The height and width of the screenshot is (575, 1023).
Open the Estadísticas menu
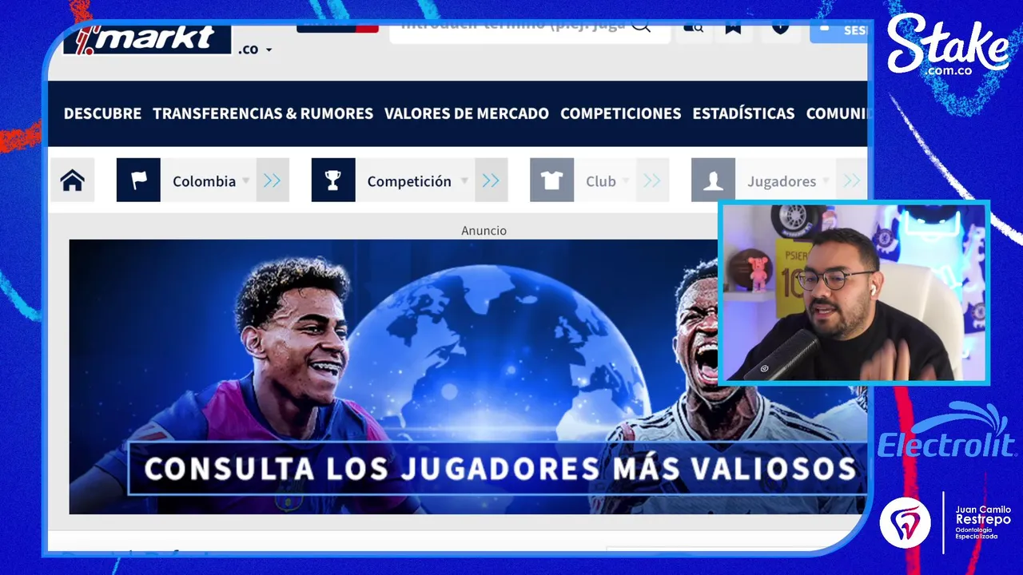point(743,113)
